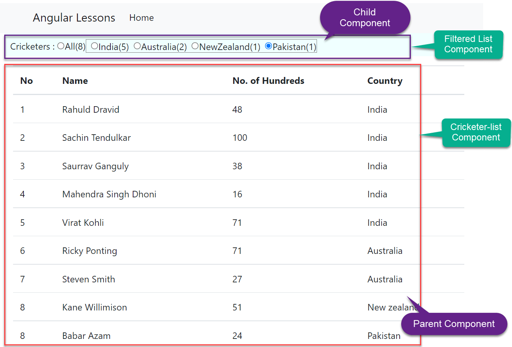This screenshot has height=347, width=512.
Task: Click the Rahuld Dravid name cell
Action: (x=91, y=109)
